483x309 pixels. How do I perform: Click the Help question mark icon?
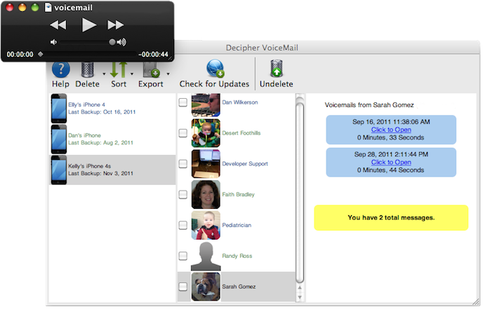click(x=60, y=69)
